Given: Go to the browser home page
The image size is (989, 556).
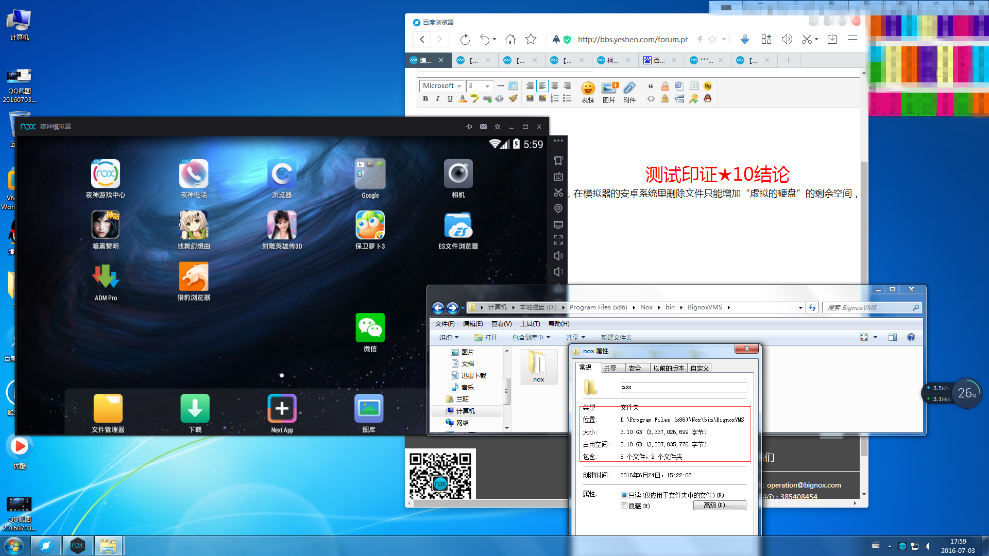Looking at the screenshot, I should point(510,39).
